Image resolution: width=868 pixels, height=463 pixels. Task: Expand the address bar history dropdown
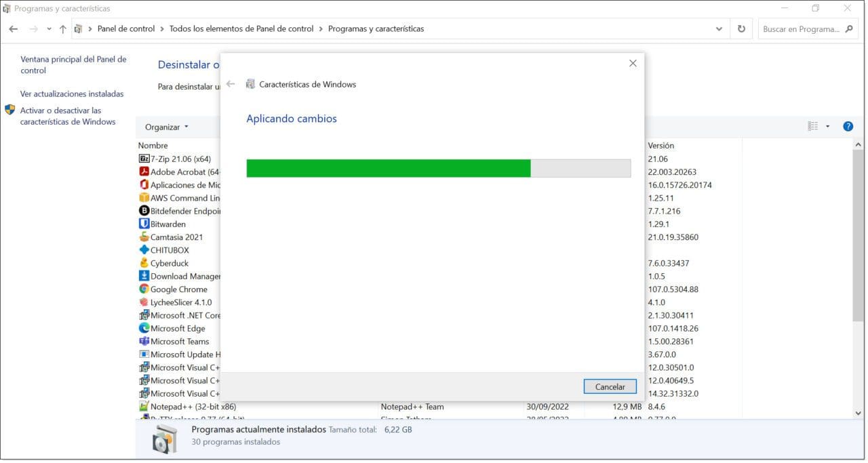(x=719, y=29)
